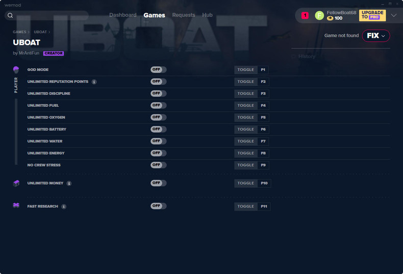
Task: Click the FellowBoat68 username
Action: point(341,13)
